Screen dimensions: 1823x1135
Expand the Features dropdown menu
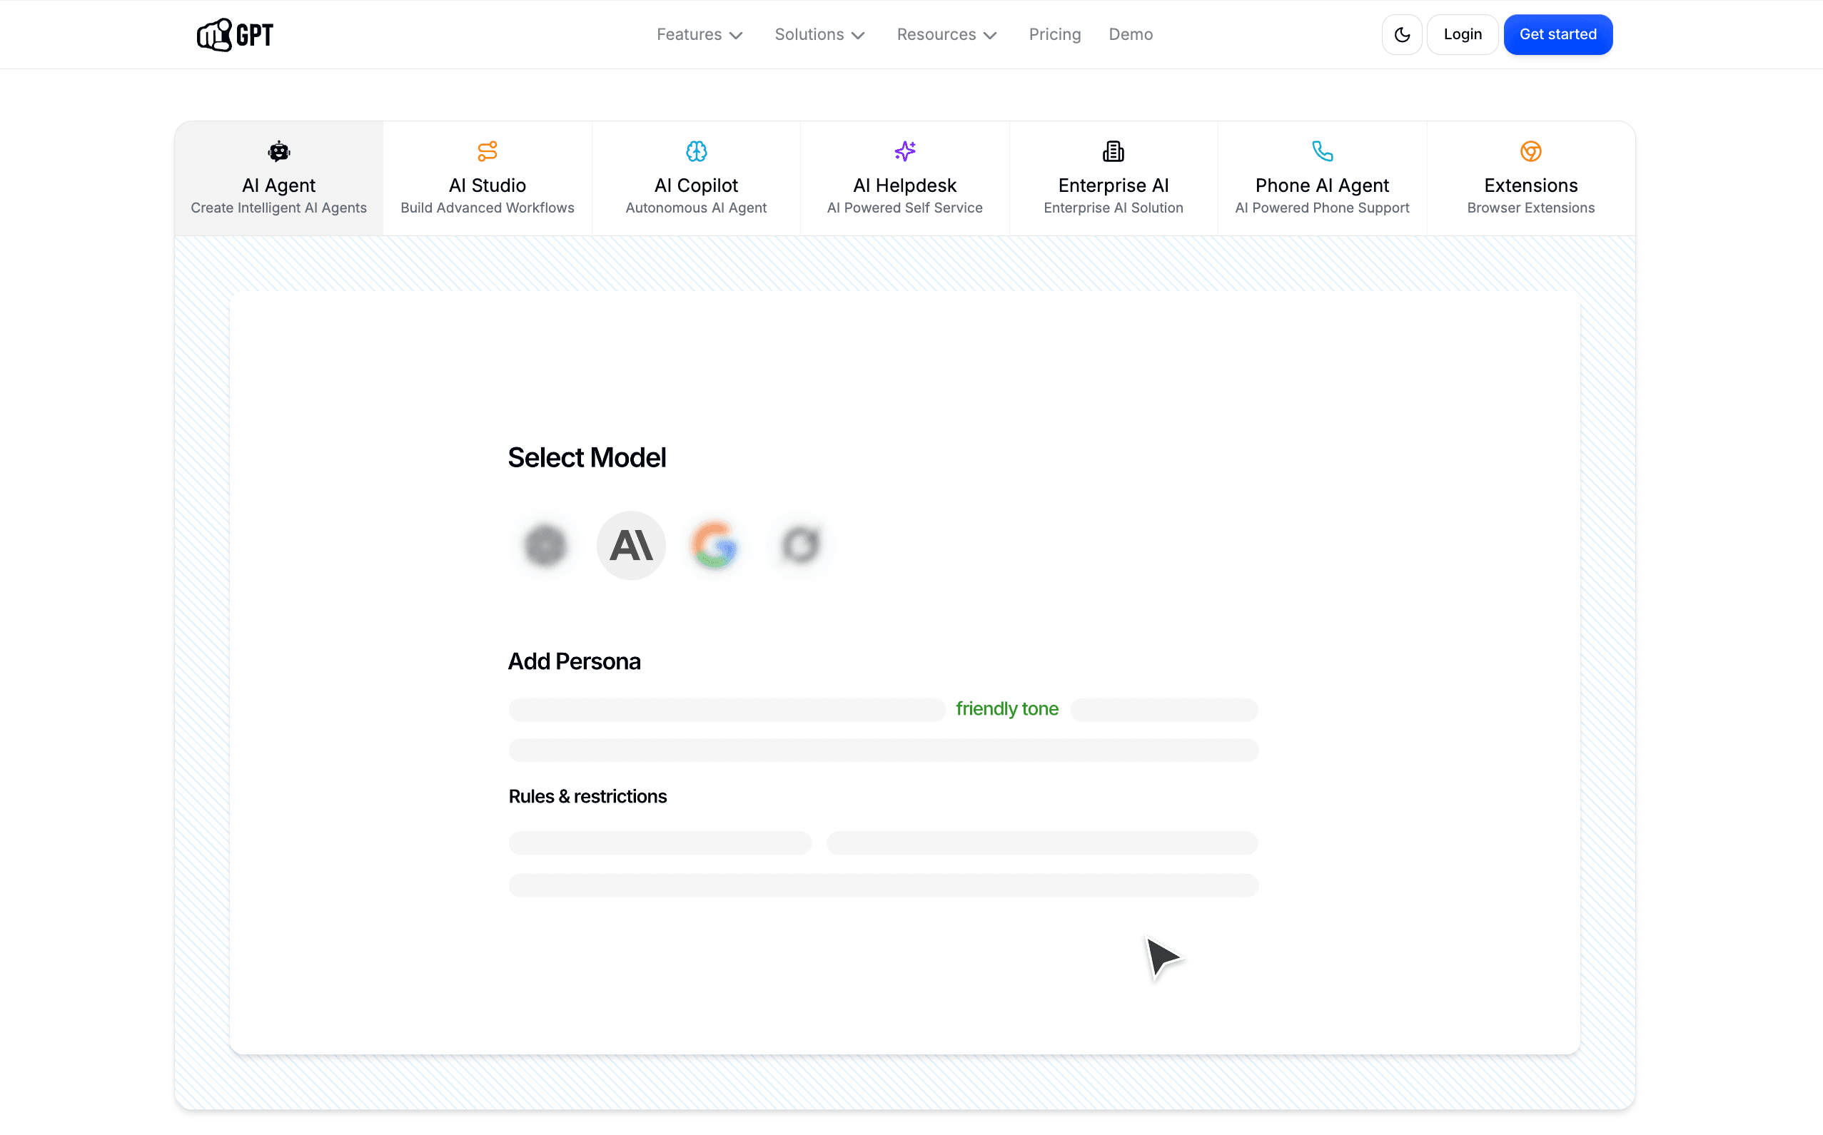(700, 34)
